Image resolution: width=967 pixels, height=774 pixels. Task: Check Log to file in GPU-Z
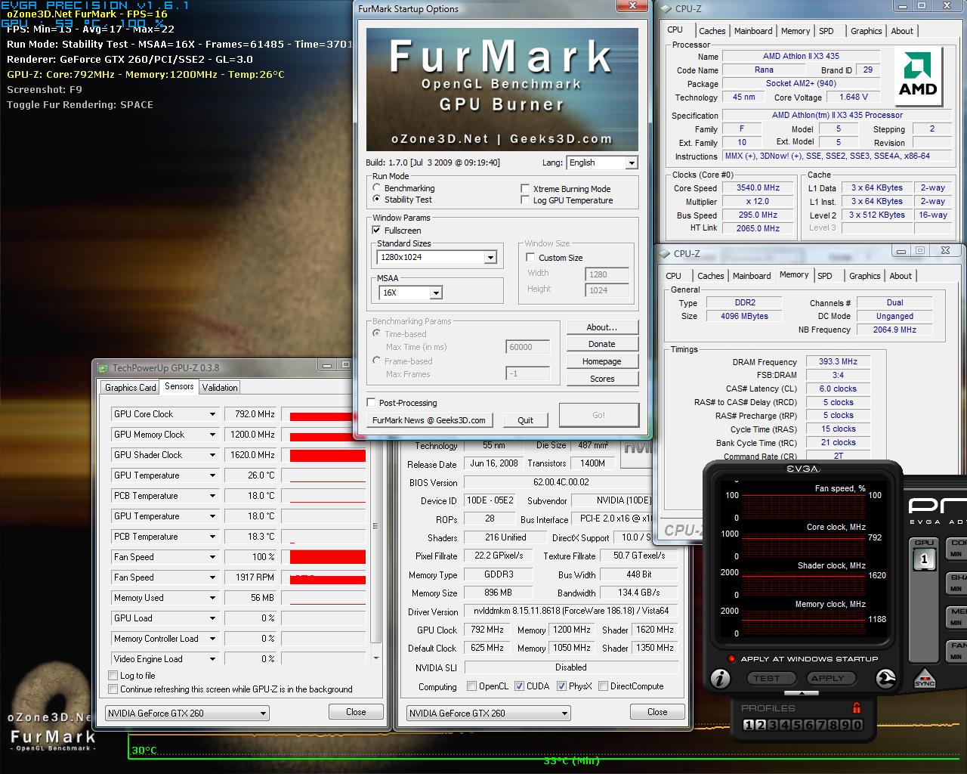(x=113, y=676)
